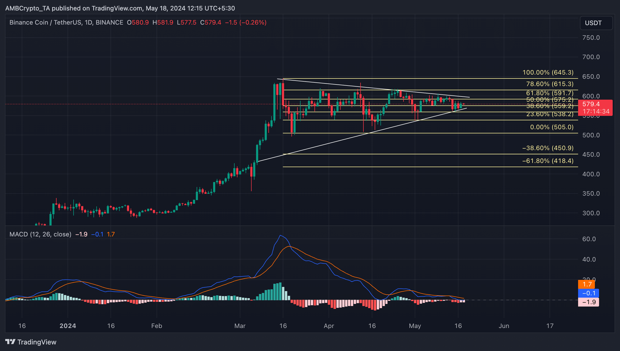620x351 pixels.
Task: Click the pink histogram value tag −1.9
Action: click(x=589, y=302)
